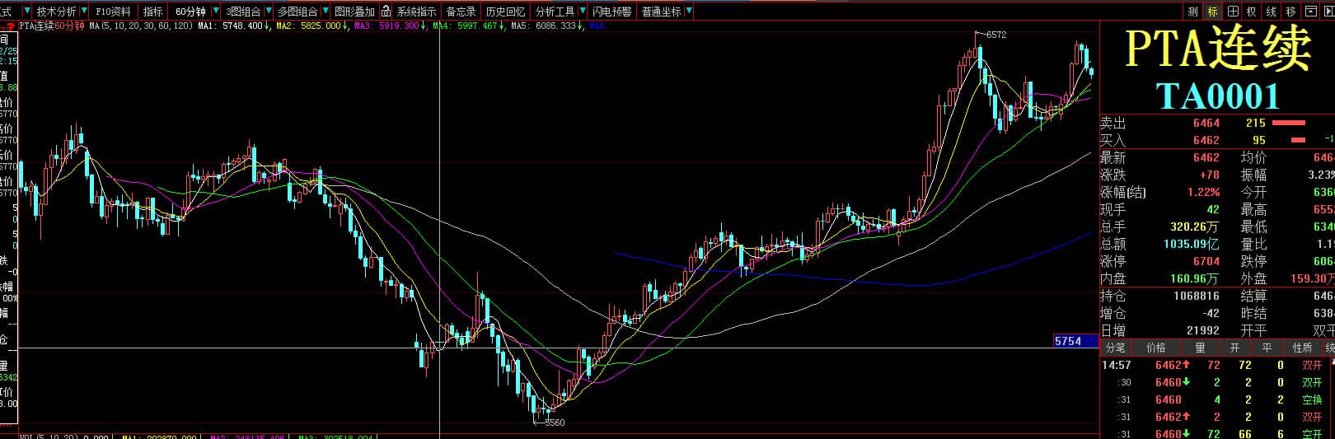Activate the 线 line drawing icon

coord(1271,12)
